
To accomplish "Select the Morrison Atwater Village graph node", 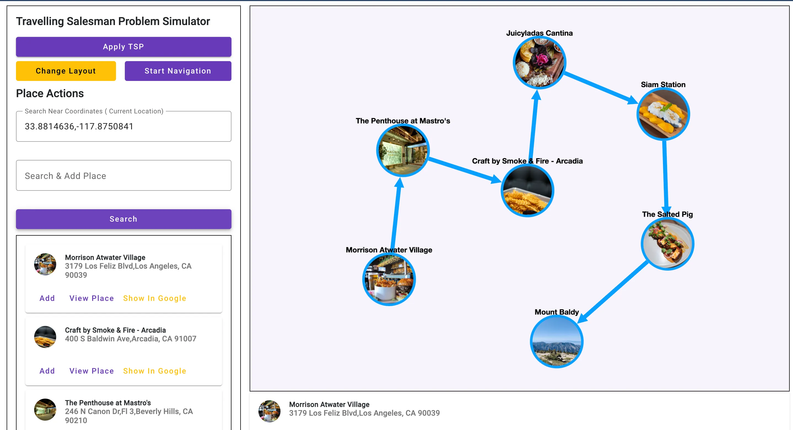I will click(x=389, y=279).
